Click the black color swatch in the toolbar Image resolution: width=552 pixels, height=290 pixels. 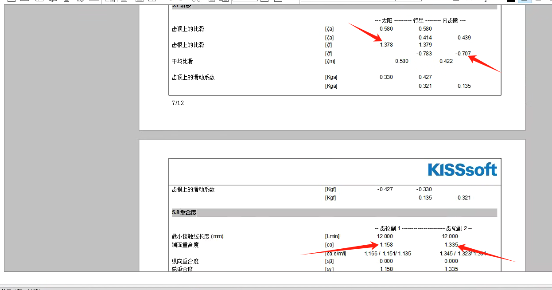[511, 1]
